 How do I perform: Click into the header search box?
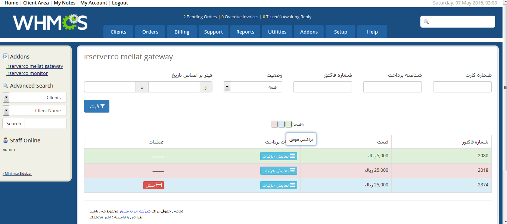coord(458,22)
